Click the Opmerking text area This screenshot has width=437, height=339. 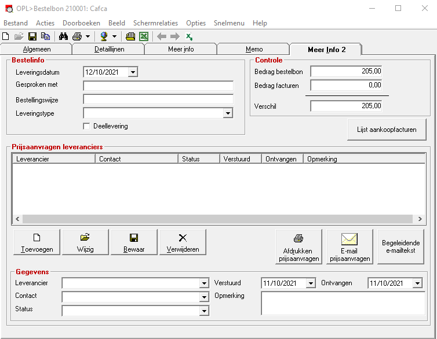click(x=343, y=303)
